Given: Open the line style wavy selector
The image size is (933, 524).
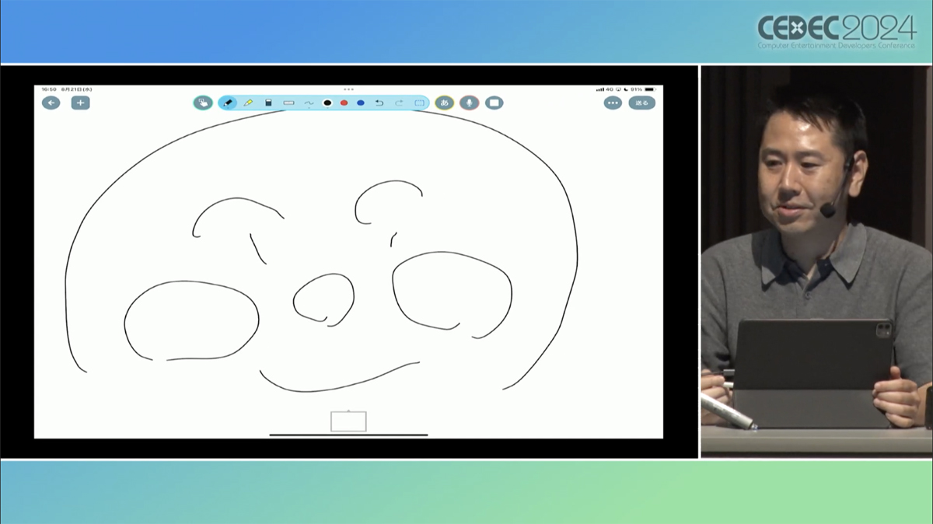Looking at the screenshot, I should (309, 103).
